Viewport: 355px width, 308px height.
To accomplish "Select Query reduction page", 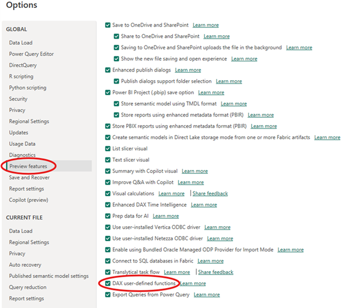I will (28, 287).
